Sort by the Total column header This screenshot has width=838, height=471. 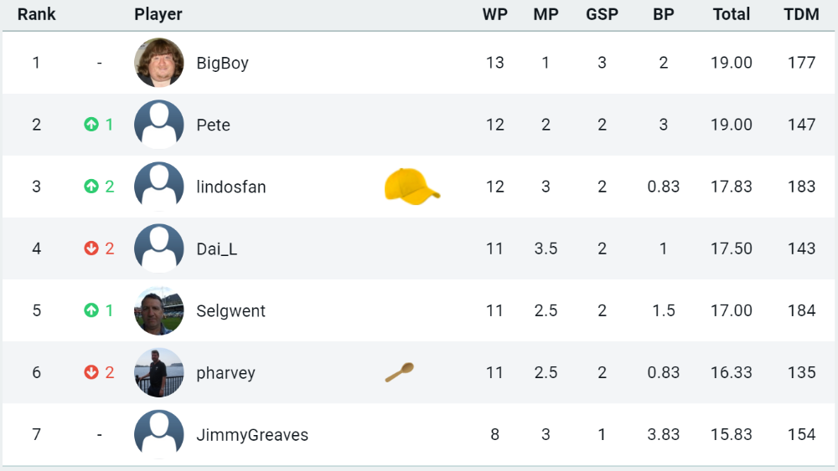pyautogui.click(x=731, y=14)
